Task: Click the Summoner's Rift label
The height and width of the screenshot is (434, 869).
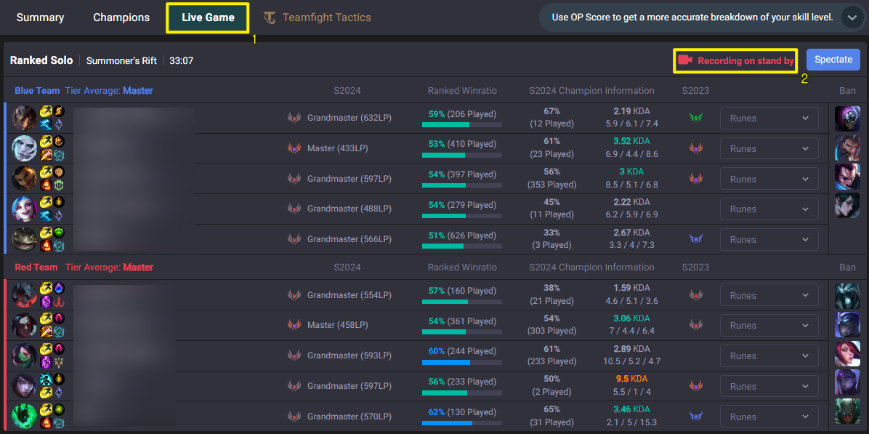Action: (121, 61)
